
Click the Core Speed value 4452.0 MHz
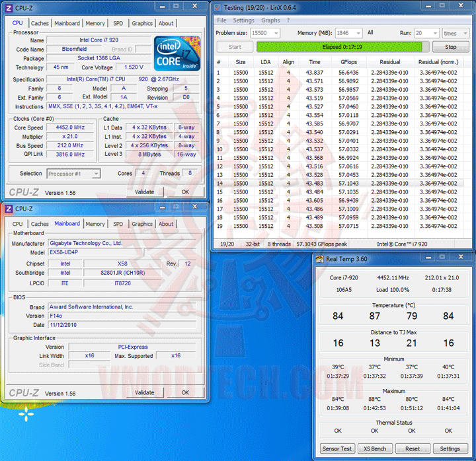coord(70,127)
